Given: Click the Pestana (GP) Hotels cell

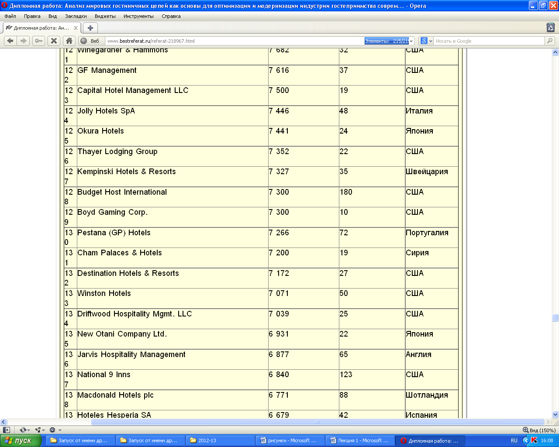Looking at the screenshot, I should [x=173, y=237].
